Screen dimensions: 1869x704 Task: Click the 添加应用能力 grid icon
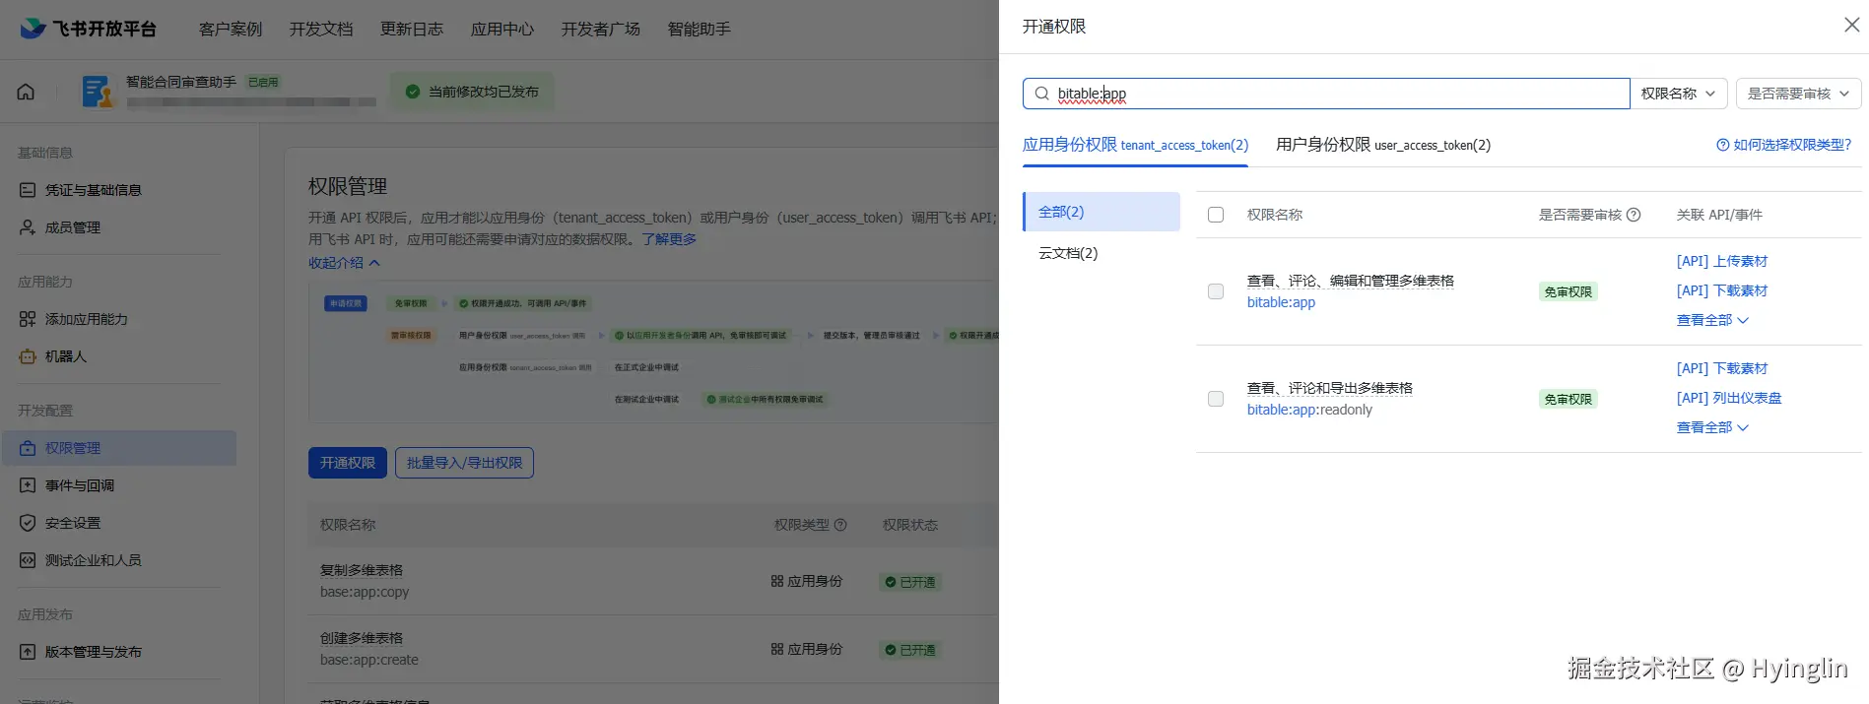pos(28,319)
